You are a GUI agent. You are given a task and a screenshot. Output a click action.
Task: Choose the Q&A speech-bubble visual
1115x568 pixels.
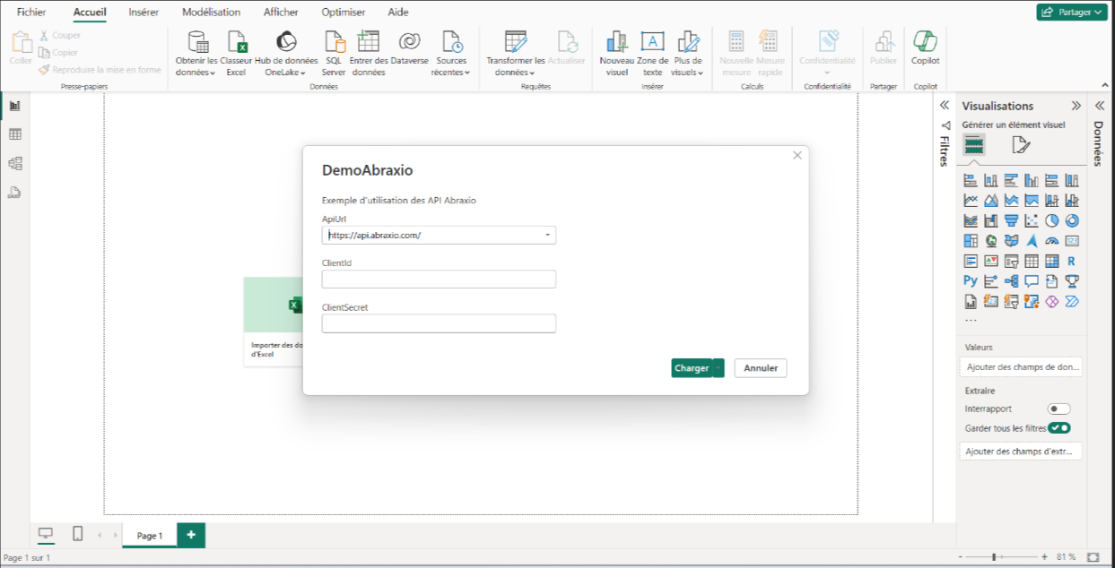pos(1032,281)
